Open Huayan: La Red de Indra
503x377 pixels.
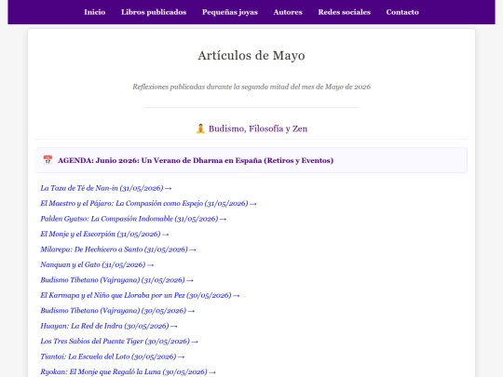pos(109,326)
